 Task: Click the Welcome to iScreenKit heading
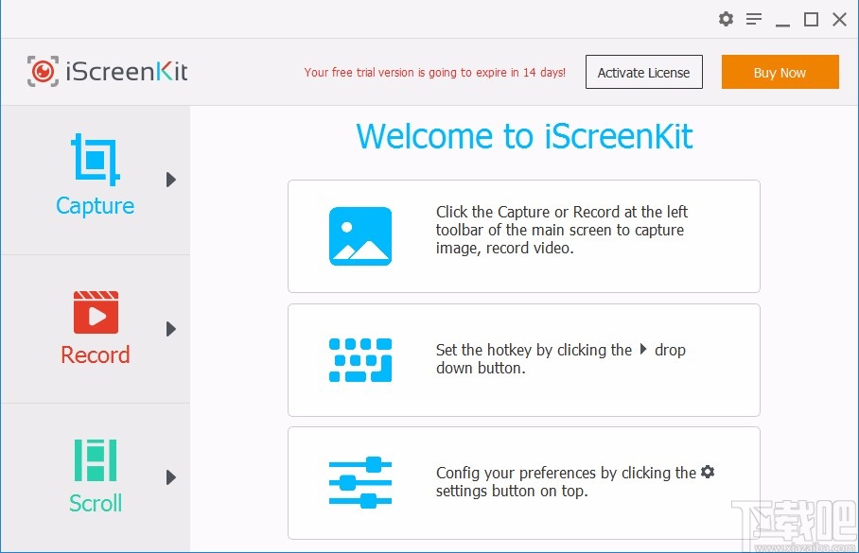point(524,136)
